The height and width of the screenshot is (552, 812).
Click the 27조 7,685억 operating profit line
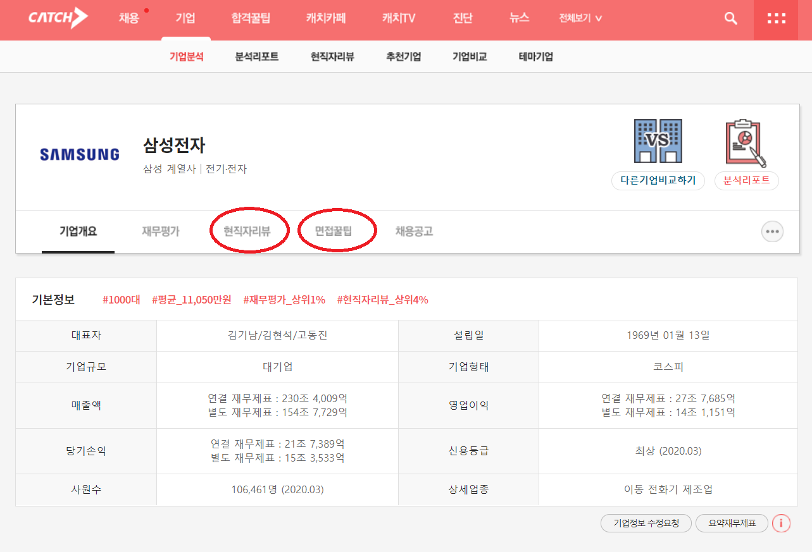tap(668, 398)
